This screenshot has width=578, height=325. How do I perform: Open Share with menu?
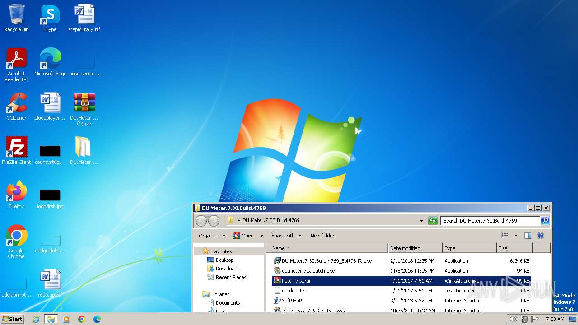click(286, 236)
